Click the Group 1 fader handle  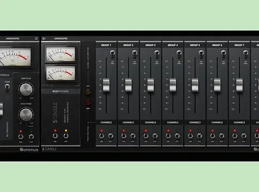106,85
